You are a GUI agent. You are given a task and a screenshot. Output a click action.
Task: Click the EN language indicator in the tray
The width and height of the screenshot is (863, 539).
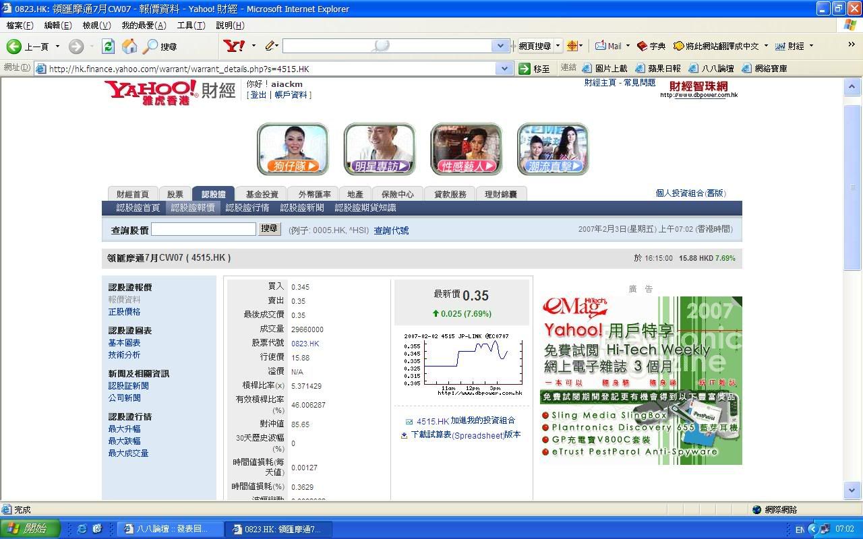[800, 530]
